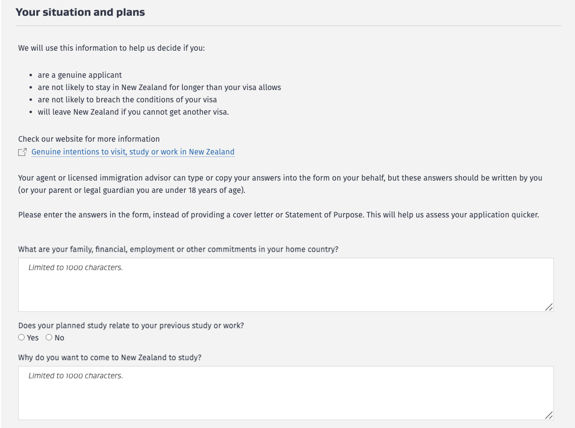Open the Genuine intentions to visit link

(133, 152)
